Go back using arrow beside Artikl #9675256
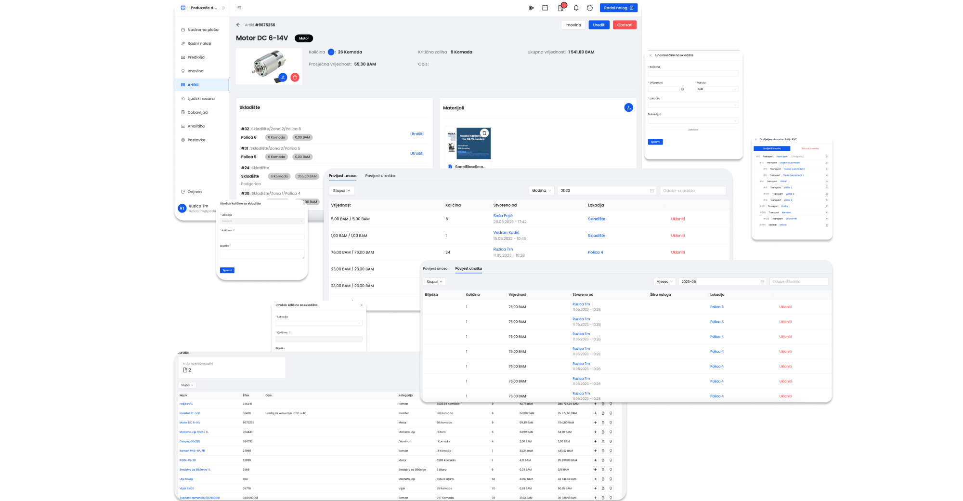This screenshot has height=501, width=963. (x=238, y=25)
